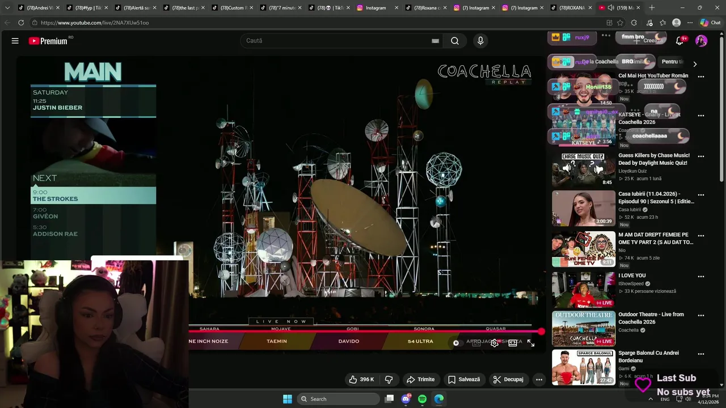Open Sparge Balonul video thumbnail
Screen dimensions: 726x408
pyautogui.click(x=584, y=367)
